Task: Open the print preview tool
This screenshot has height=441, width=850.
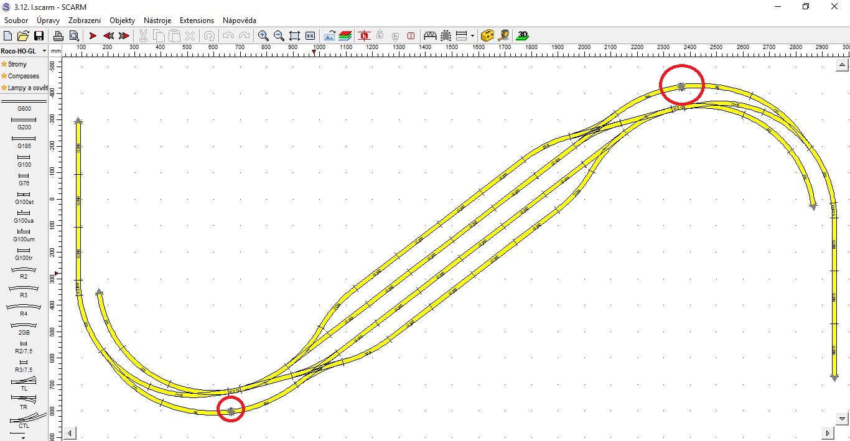Action: (x=73, y=36)
